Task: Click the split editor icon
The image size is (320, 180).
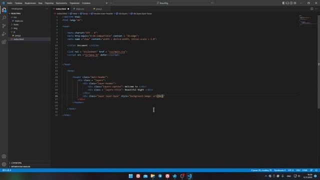Action: [x=312, y=9]
